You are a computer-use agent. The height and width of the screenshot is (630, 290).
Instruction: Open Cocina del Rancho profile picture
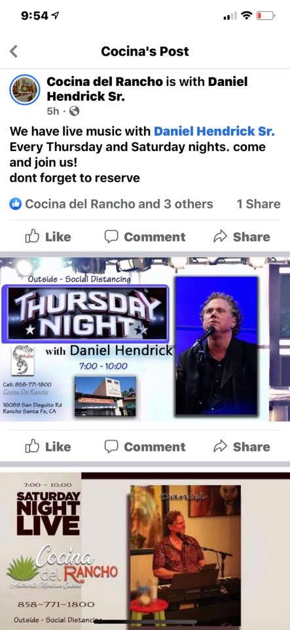(x=25, y=90)
